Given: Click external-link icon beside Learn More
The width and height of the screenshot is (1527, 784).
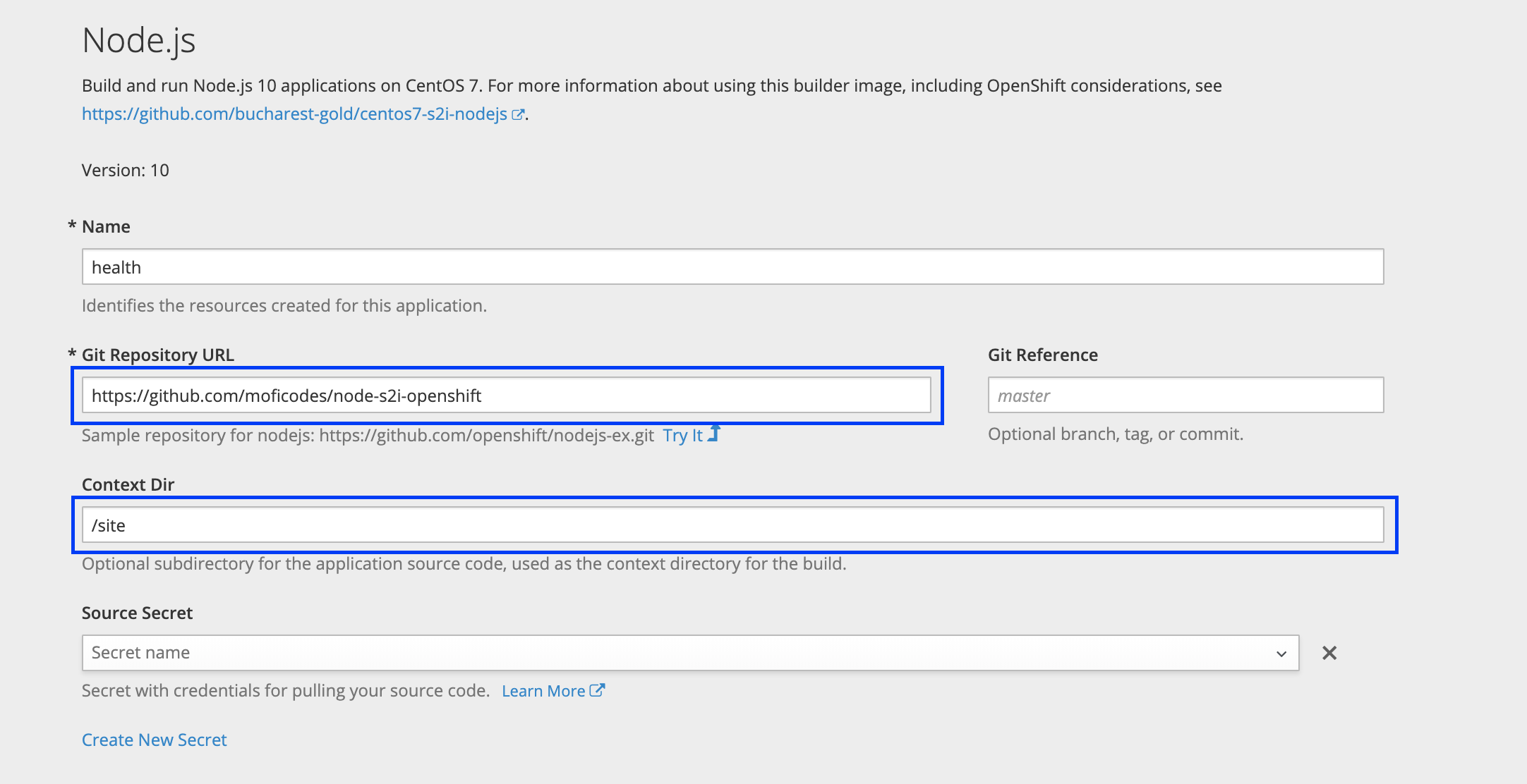Looking at the screenshot, I should pyautogui.click(x=597, y=690).
